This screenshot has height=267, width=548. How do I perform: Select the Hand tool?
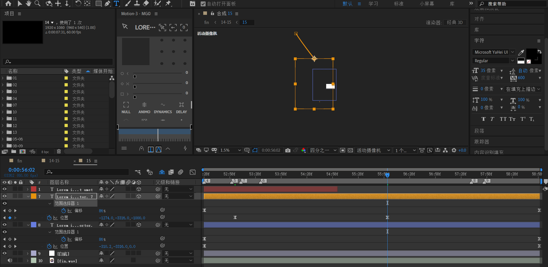[x=28, y=3]
